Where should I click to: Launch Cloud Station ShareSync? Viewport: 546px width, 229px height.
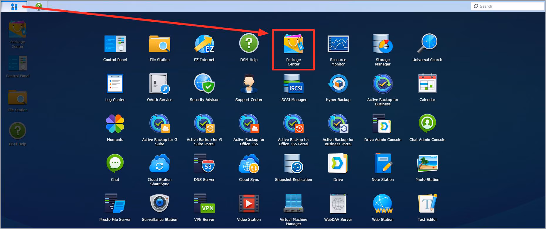coord(160,170)
